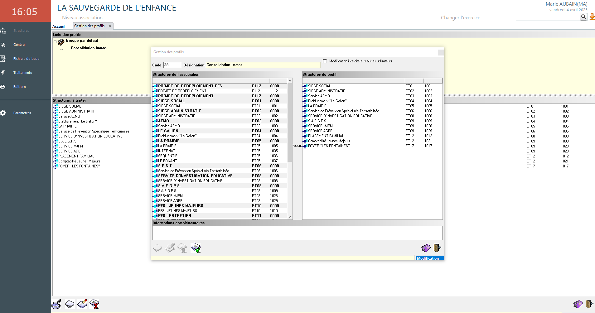Click the edit profile pencil icon at bottom

point(82,304)
